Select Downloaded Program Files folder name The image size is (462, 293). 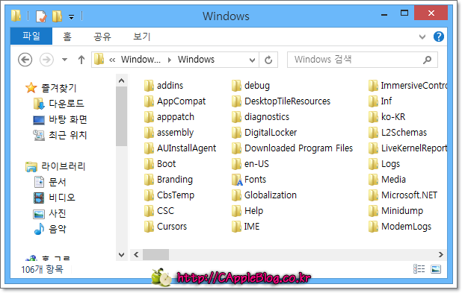click(x=298, y=148)
